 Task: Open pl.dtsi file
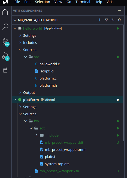50,157
